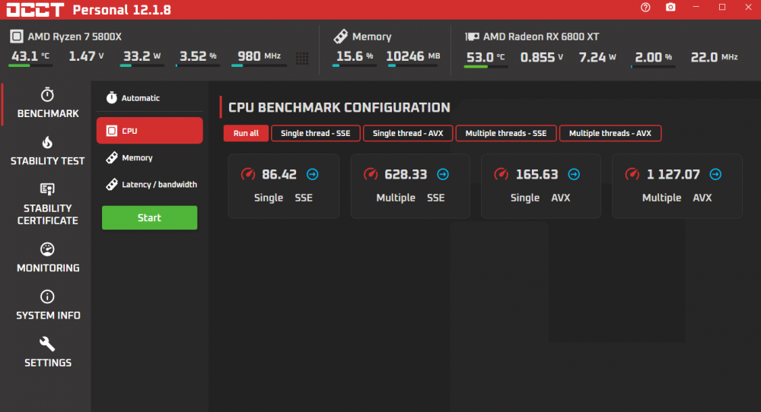Select Latency / bandwidth benchmark
This screenshot has height=412, width=761.
pos(149,184)
